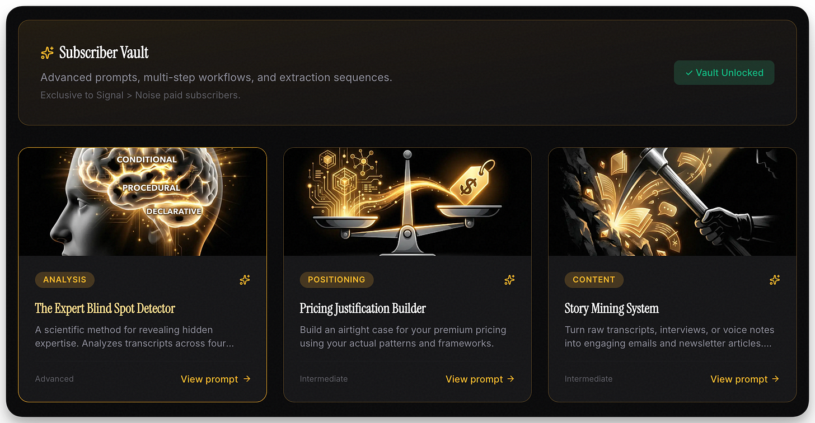
Task: Click sparkle icon on Pricing Justification card
Action: pos(509,280)
